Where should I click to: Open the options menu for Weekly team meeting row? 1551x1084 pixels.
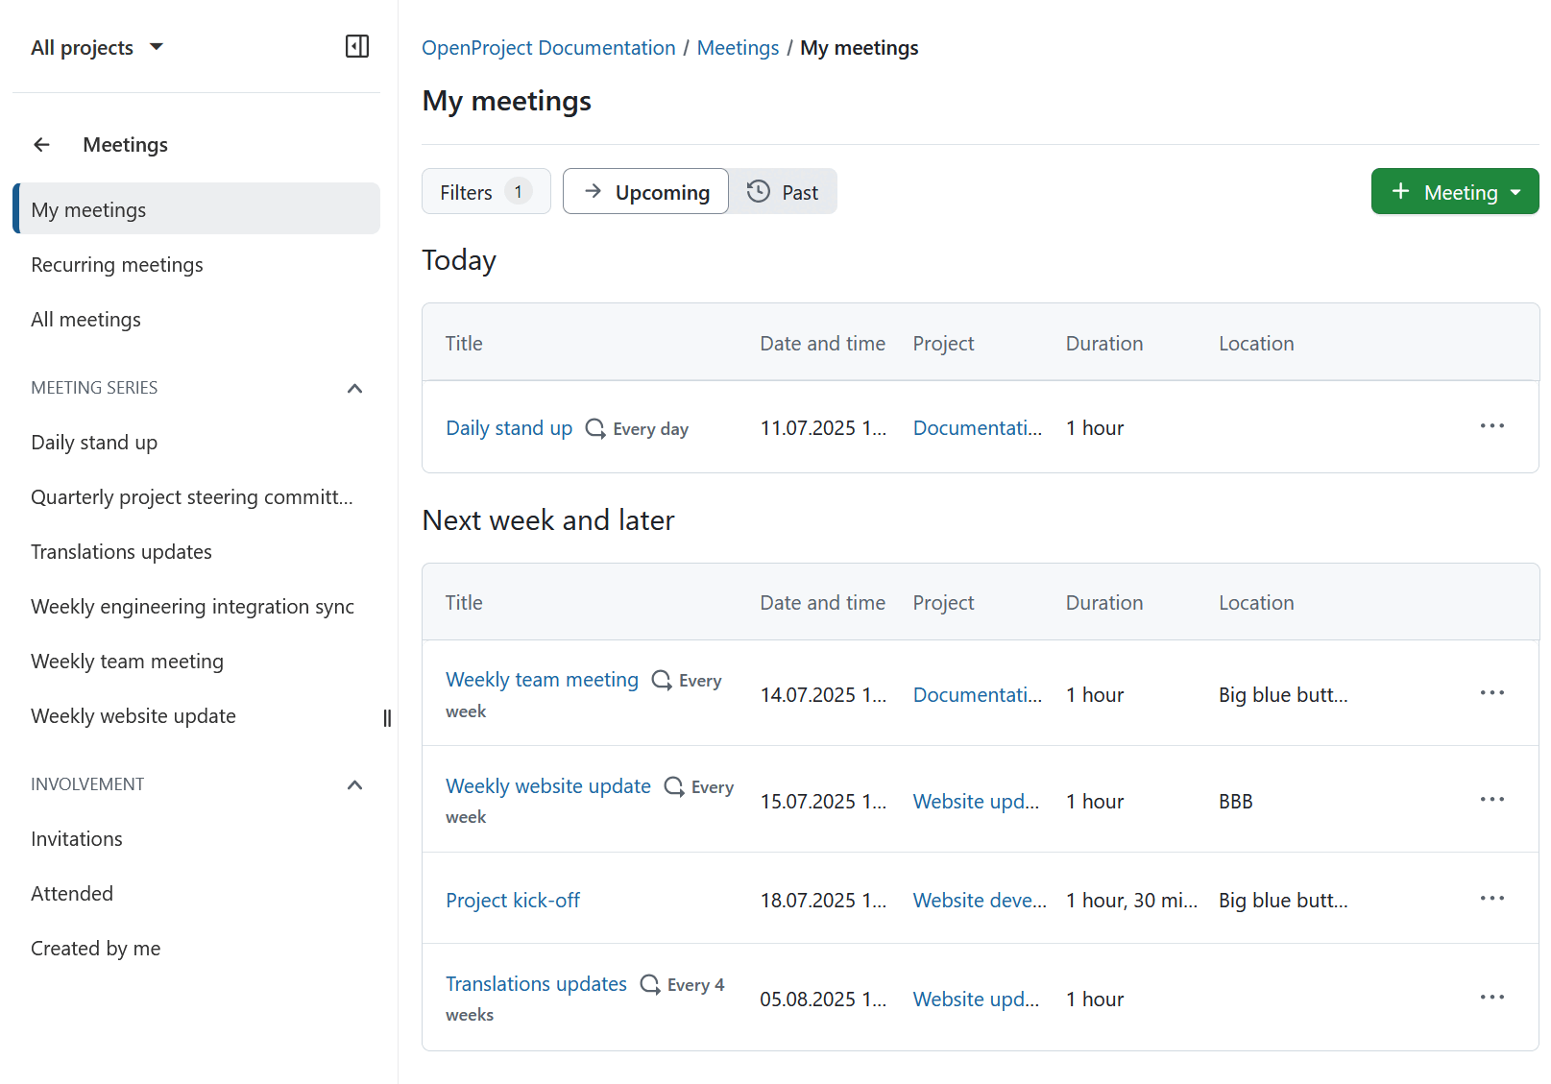tap(1491, 692)
